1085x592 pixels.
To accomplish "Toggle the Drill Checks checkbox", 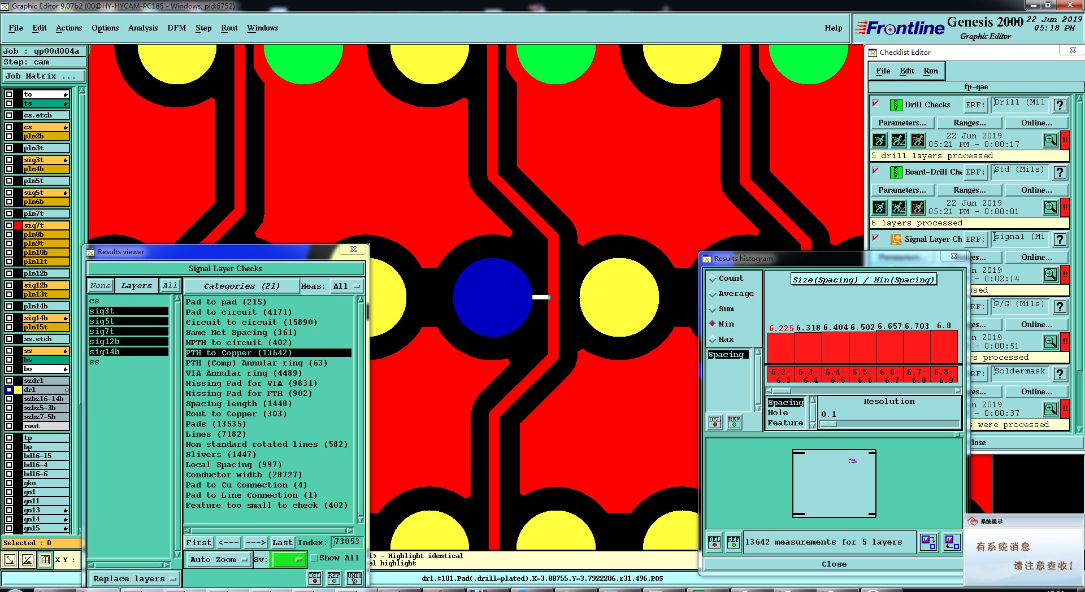I will pos(876,103).
